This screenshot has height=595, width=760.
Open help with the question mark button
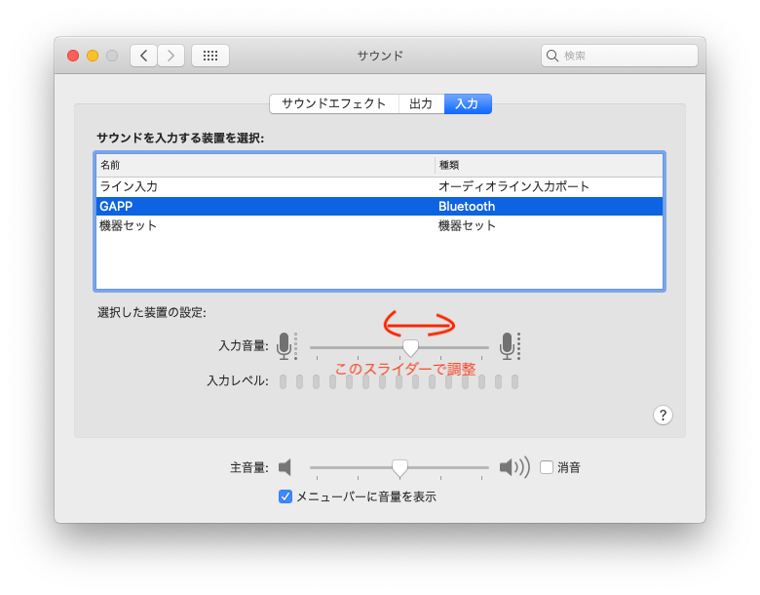tap(663, 415)
